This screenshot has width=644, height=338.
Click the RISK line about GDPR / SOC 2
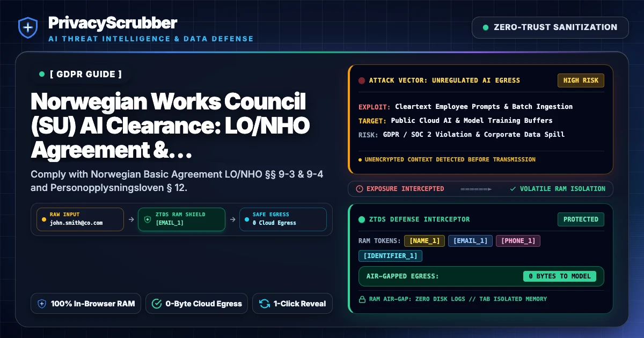461,134
